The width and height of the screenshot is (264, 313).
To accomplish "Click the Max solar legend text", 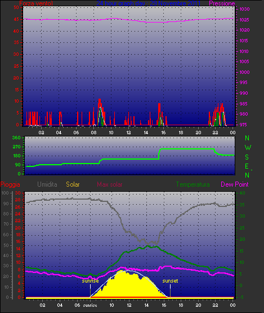I will [x=110, y=184].
